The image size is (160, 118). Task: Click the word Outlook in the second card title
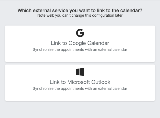point(101,82)
